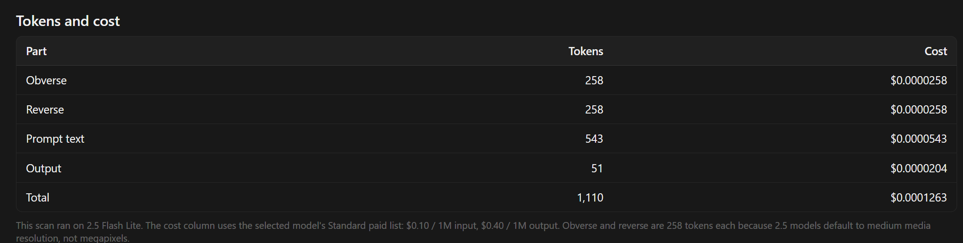Select the Total row label
Image resolution: width=963 pixels, height=243 pixels.
(37, 197)
